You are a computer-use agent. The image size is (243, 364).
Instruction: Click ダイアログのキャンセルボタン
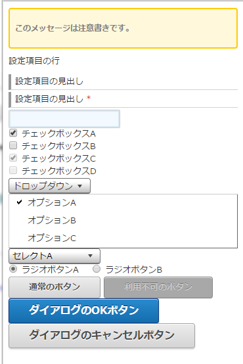[x=102, y=336]
